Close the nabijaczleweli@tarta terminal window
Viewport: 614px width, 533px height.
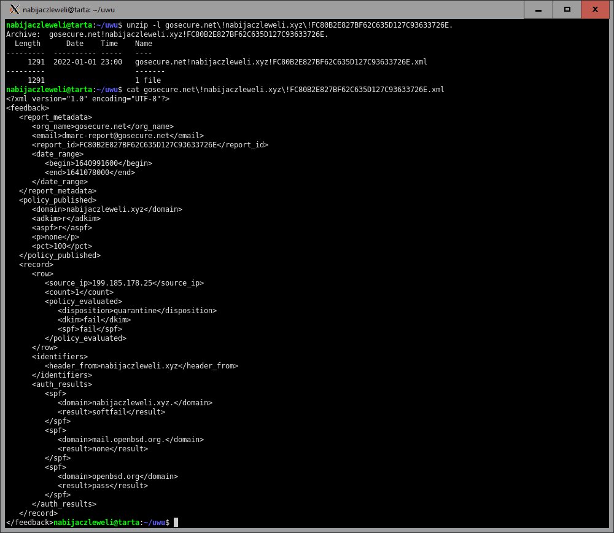click(x=595, y=9)
